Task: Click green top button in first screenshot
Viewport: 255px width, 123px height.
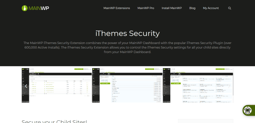Action: click(x=79, y=69)
